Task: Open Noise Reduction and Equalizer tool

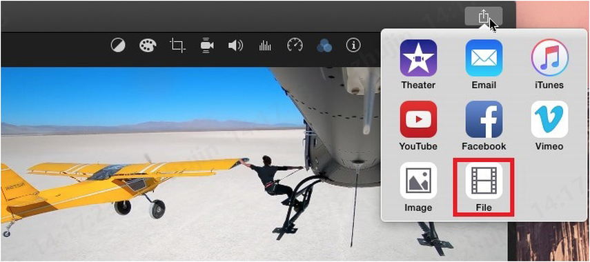Action: [x=265, y=46]
